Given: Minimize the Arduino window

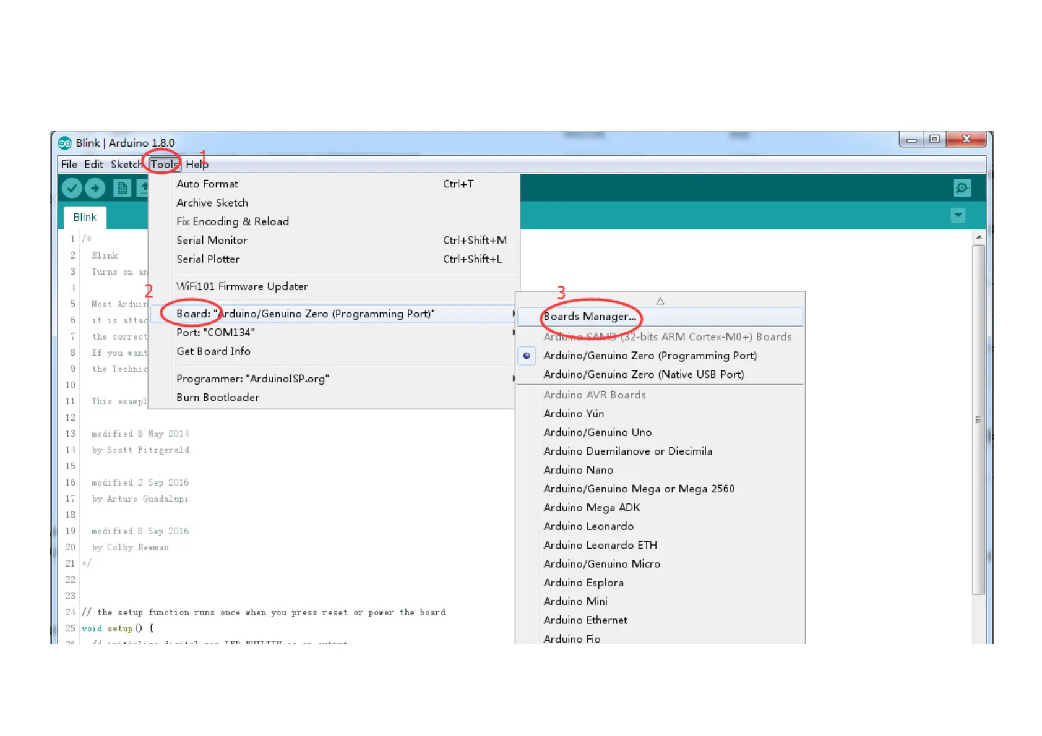Looking at the screenshot, I should (x=911, y=140).
